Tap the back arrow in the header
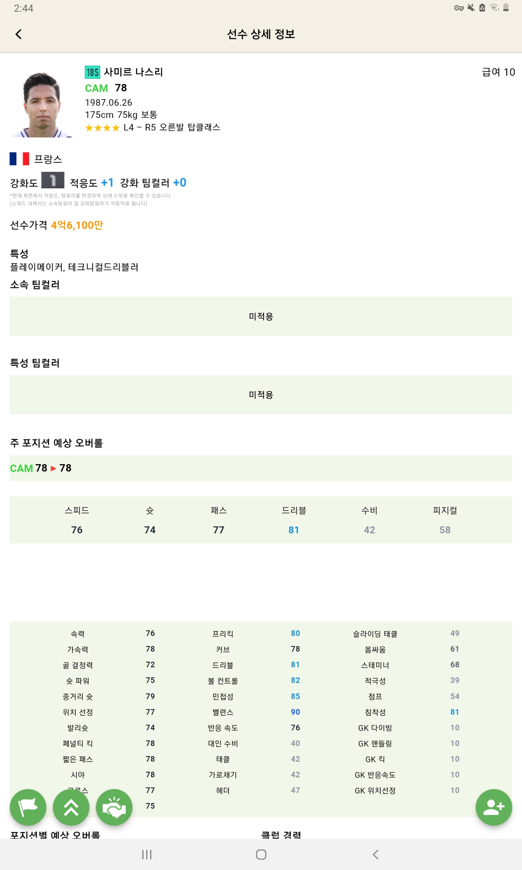This screenshot has width=522, height=870. pos(18,34)
